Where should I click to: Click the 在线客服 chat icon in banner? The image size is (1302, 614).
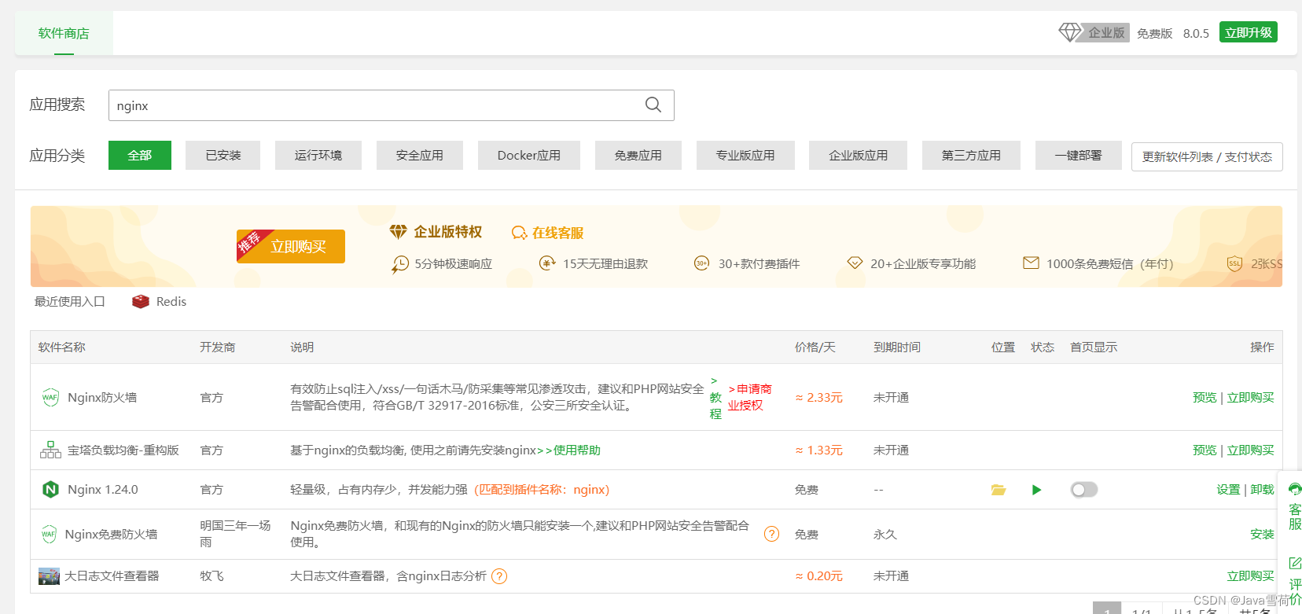point(519,233)
